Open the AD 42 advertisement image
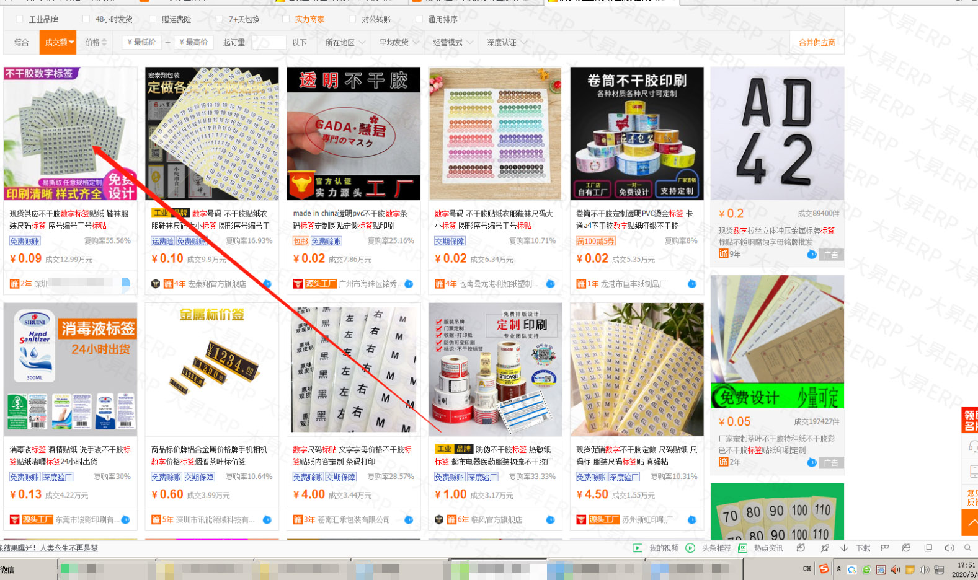 (x=777, y=134)
